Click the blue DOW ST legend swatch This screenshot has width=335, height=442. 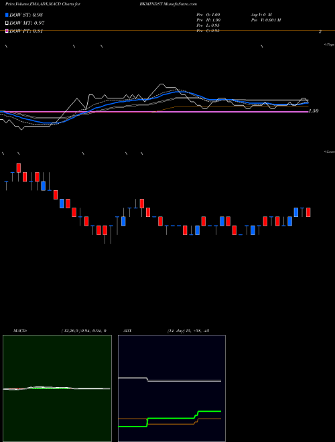7,15
